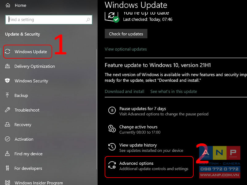Click the Home house icon
Screen dimensions: 247x185
click(8, 5)
